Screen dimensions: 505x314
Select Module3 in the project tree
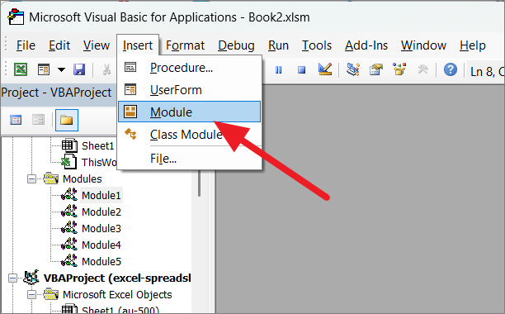pos(101,229)
